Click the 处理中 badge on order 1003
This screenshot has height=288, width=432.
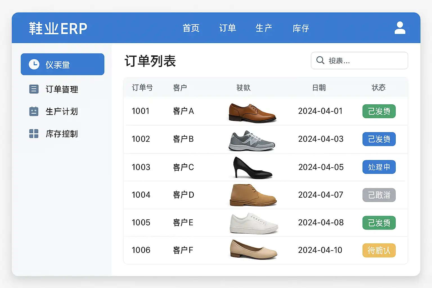pos(379,167)
